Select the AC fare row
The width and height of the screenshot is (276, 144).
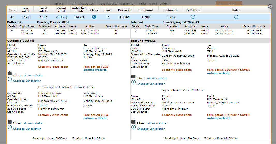click(x=12, y=17)
